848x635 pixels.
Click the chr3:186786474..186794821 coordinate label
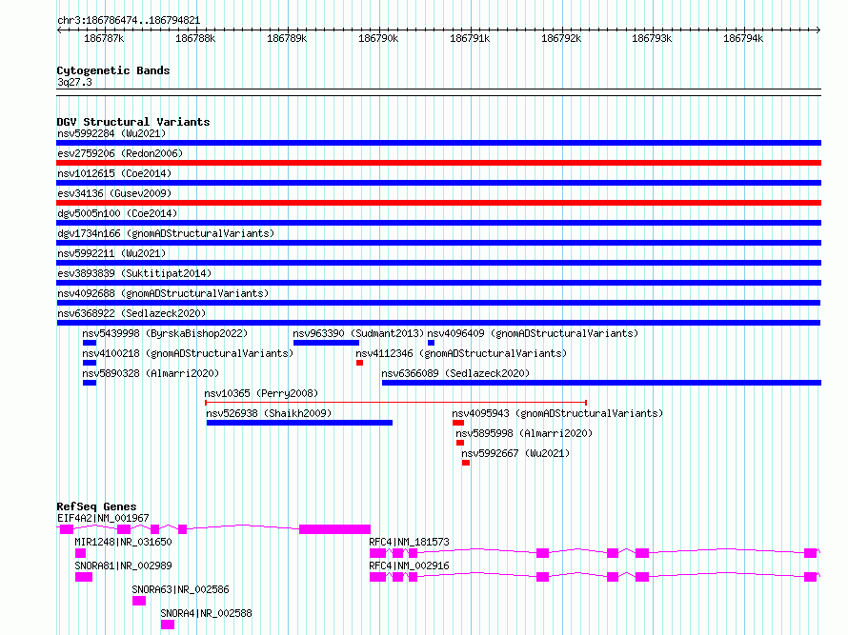(129, 20)
